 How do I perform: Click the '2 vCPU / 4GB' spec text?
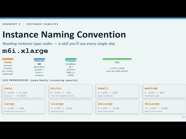(154, 93)
